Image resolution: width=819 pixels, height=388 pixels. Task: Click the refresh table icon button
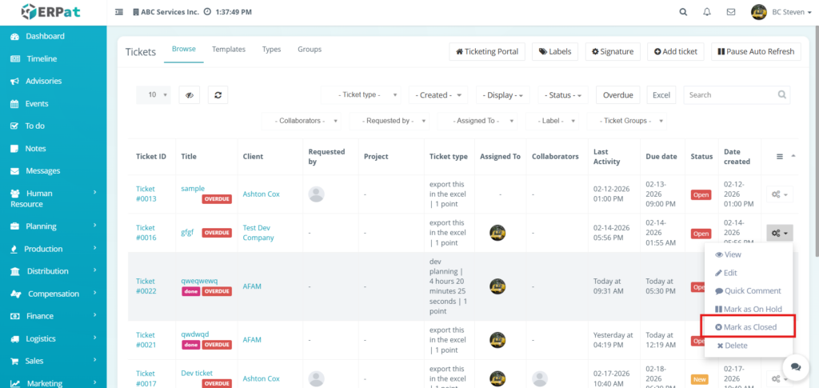click(x=218, y=94)
